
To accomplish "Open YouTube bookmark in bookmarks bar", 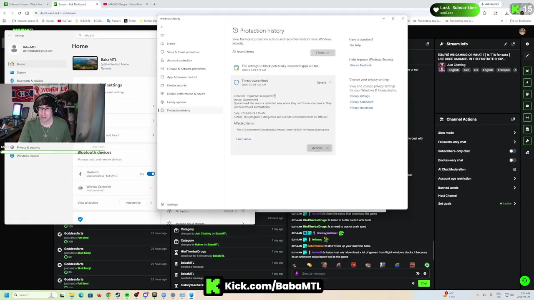I will [x=65, y=21].
